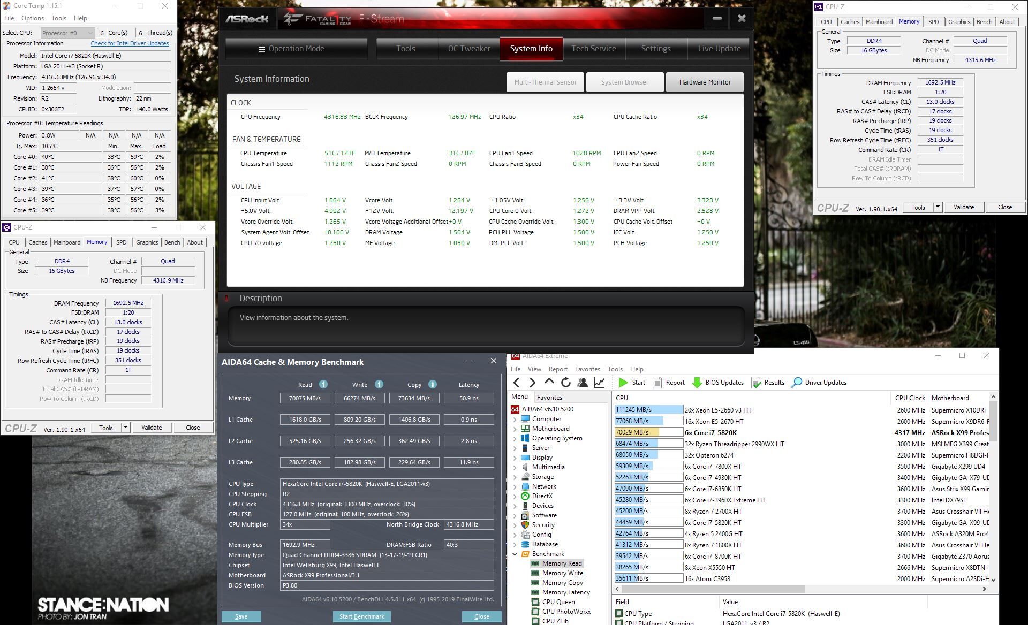Click the Memory Latency 50.9 ns field
This screenshot has height=625, width=1028.
coord(468,398)
